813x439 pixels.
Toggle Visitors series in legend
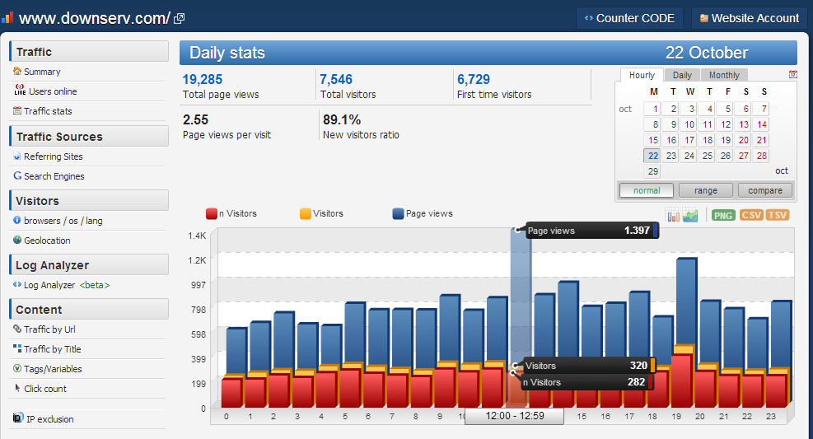pos(321,213)
